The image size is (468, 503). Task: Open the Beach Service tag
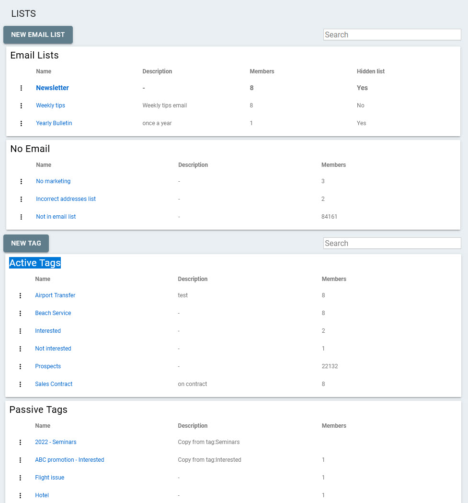click(x=53, y=313)
